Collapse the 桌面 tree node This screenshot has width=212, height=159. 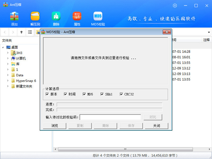(x=4, y=47)
